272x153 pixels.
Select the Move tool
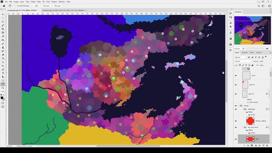(3, 14)
